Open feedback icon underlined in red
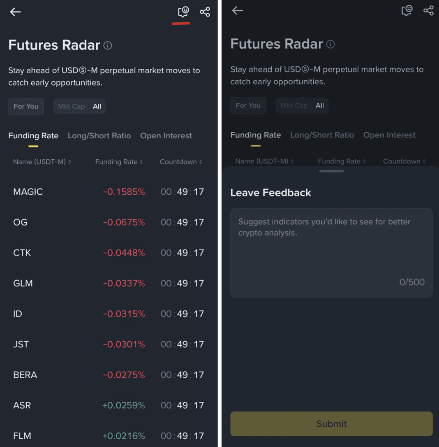 (x=183, y=12)
